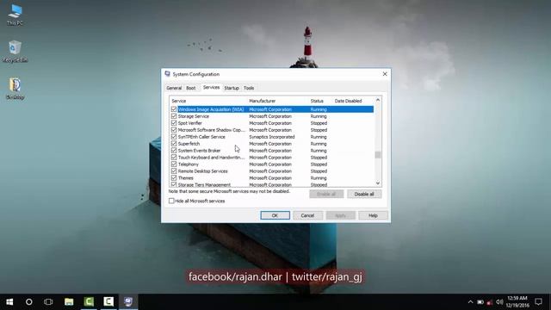This screenshot has width=551, height=310.
Task: Uncheck Remote Desktop Services checkbox
Action: [x=174, y=170]
